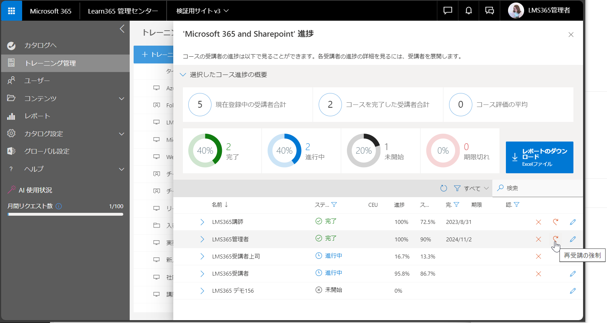This screenshot has height=323, width=607.
Task: Refresh the learner progress list
Action: point(444,188)
